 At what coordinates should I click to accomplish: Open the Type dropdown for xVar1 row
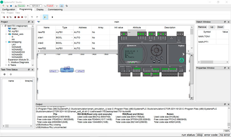point(72,37)
